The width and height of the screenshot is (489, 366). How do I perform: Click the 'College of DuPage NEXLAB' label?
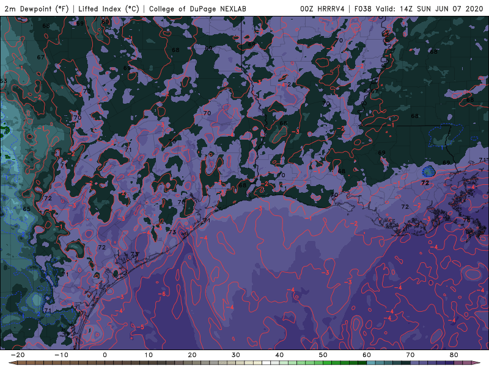[197, 9]
